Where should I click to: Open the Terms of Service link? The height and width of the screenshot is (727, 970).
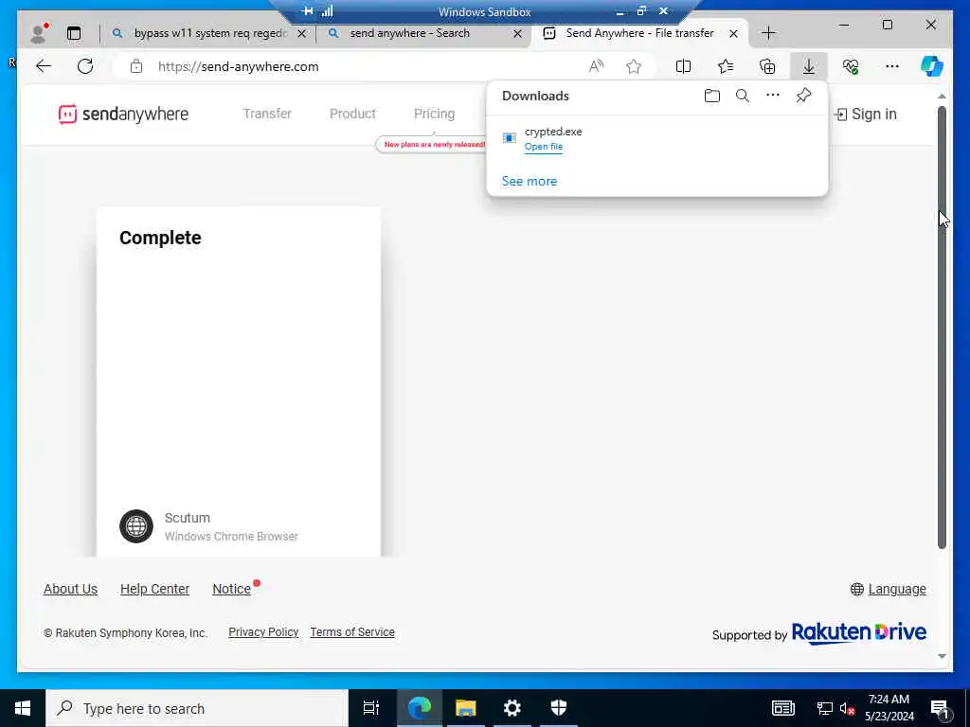[352, 631]
